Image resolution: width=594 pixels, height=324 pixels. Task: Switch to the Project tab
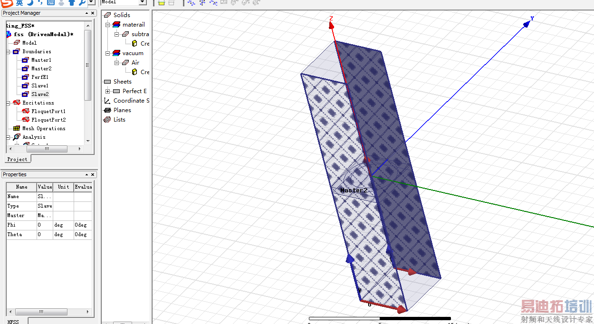[x=18, y=159]
